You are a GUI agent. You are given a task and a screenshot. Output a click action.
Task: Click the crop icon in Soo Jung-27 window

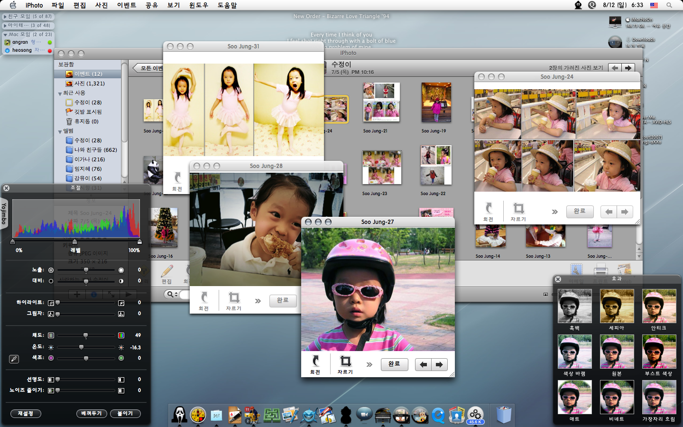346,361
